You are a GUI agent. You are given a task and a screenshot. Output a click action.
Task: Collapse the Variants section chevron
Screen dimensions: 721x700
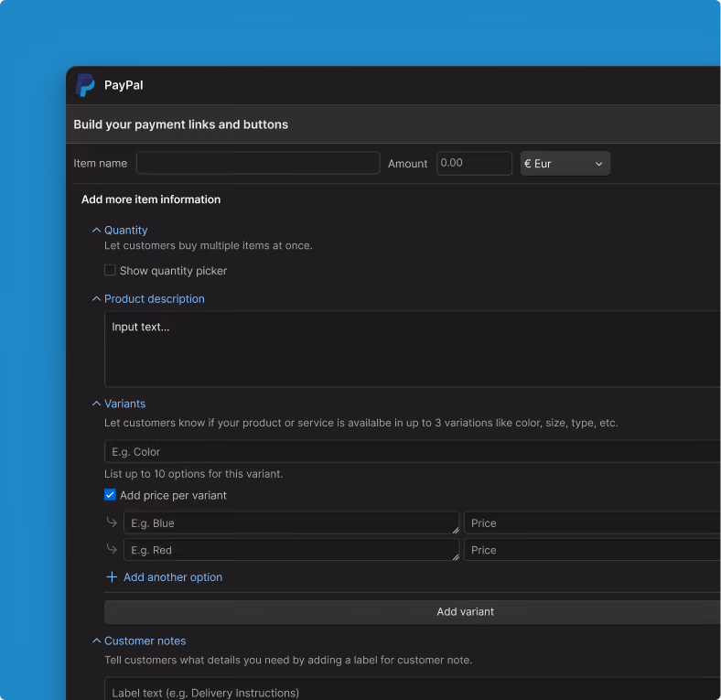(x=96, y=404)
